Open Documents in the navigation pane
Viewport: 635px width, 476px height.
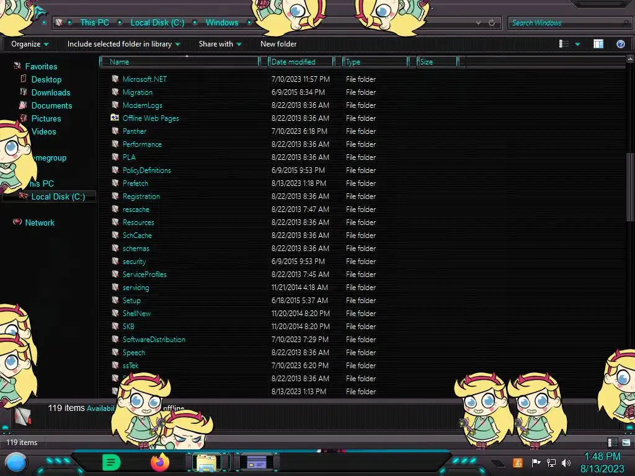coord(51,105)
